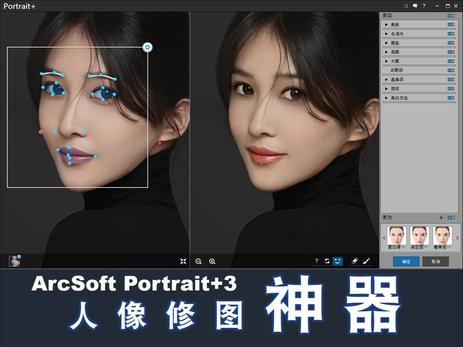Select the 糖果色… makeup preset thumbnail

tap(443, 236)
